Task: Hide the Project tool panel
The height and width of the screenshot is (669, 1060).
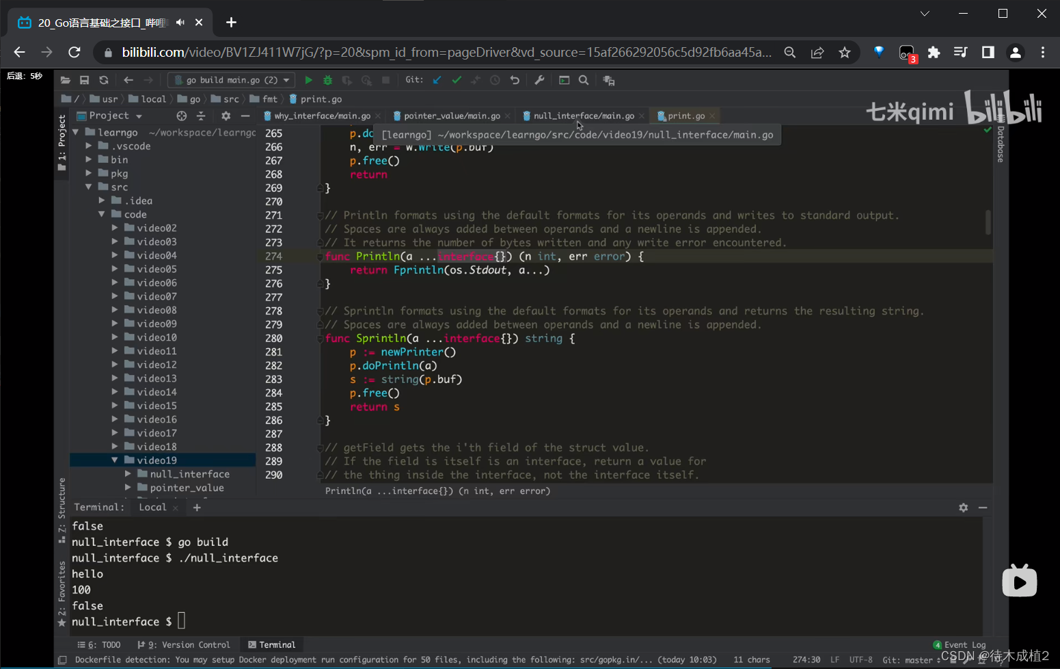Action: click(x=245, y=116)
